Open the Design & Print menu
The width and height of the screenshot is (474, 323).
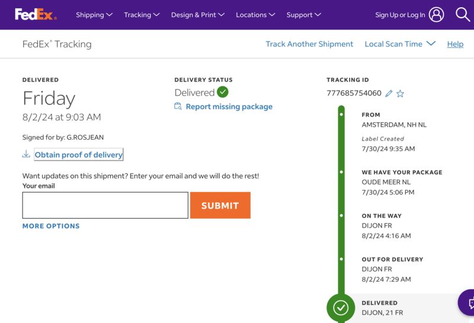click(x=198, y=15)
